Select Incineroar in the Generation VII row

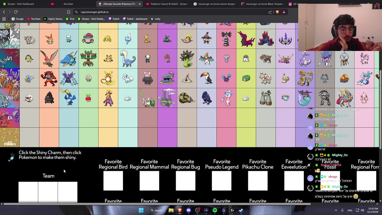[49, 78]
